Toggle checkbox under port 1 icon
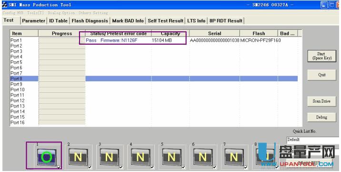 [x=59, y=167]
